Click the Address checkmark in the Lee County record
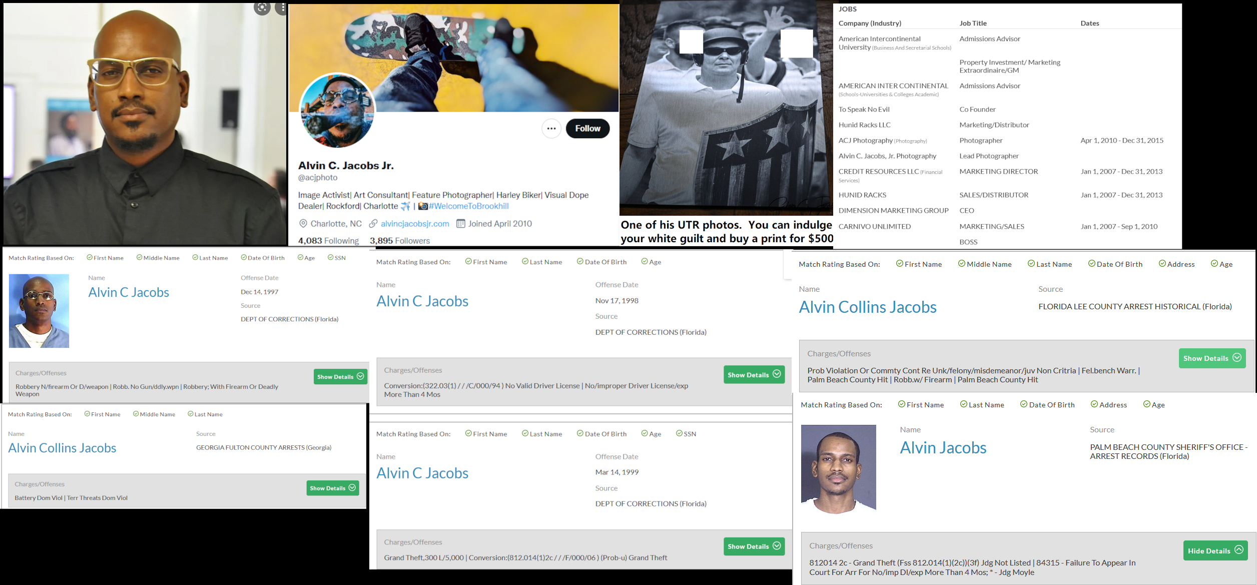The width and height of the screenshot is (1257, 585). (1162, 264)
